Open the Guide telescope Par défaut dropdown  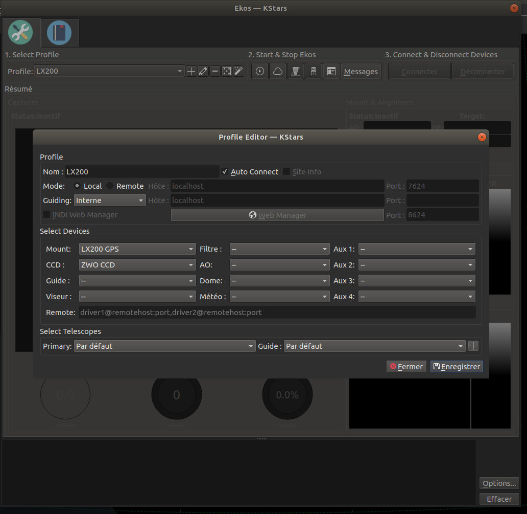point(374,346)
